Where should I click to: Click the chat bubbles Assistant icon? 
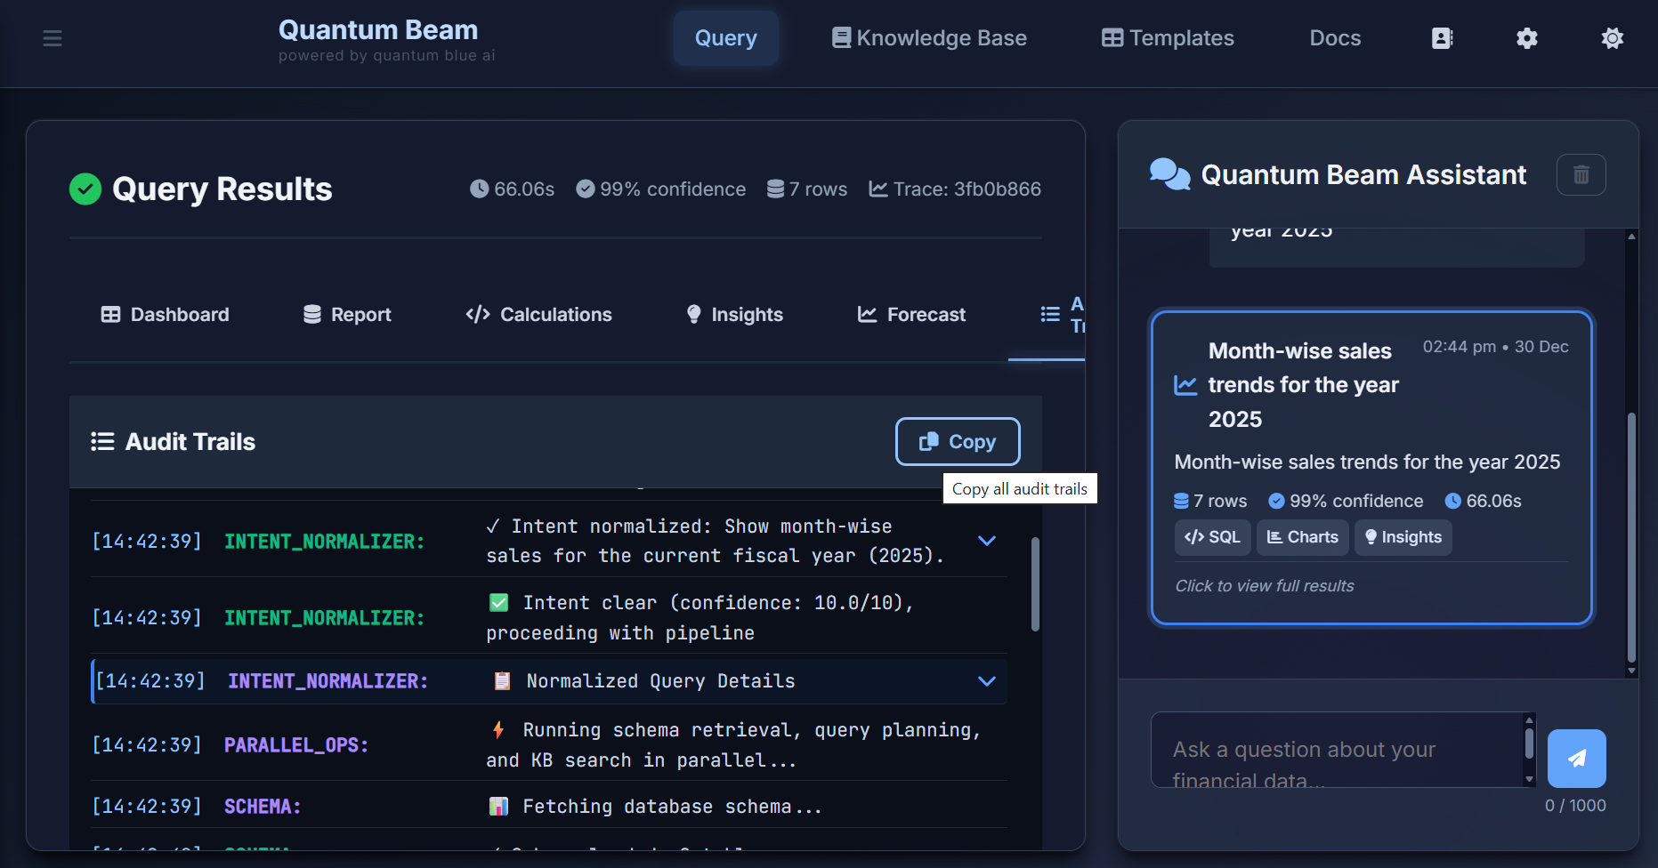(x=1169, y=174)
